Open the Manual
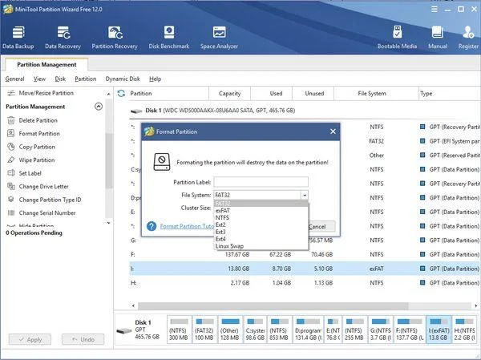The height and width of the screenshot is (360, 481). pos(438,38)
